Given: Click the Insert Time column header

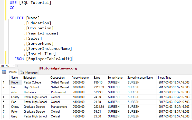Looking at the screenshot, I should 165,78.
